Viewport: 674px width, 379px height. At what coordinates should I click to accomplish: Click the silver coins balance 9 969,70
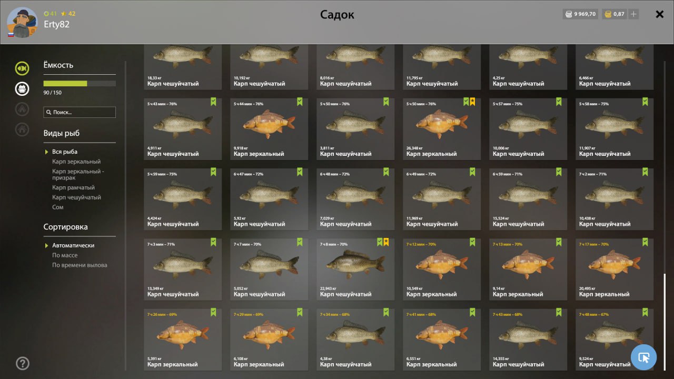click(x=580, y=14)
